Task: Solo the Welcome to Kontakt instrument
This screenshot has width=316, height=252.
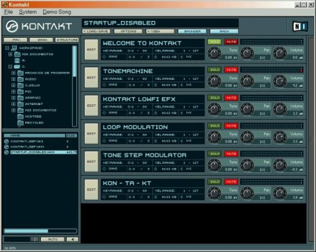Action: (215, 42)
